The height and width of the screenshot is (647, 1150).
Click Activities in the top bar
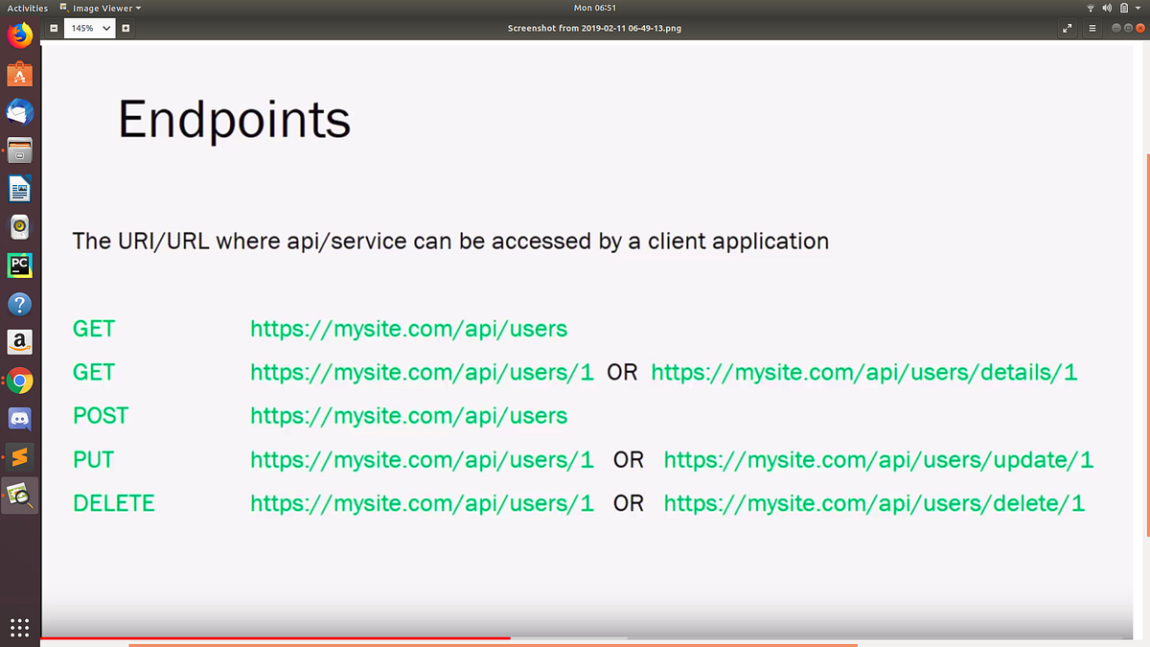tap(26, 8)
